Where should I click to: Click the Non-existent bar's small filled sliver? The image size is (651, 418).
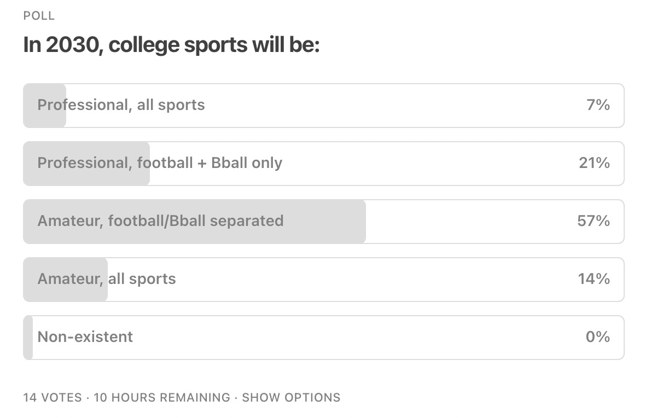pos(28,338)
